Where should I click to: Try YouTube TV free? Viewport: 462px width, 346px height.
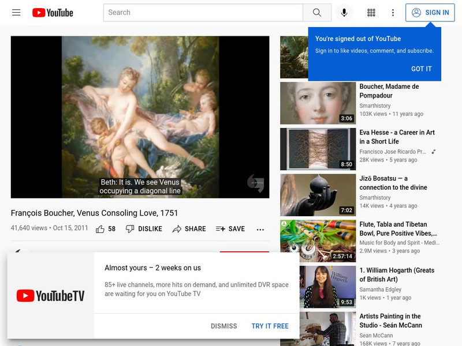[269, 326]
